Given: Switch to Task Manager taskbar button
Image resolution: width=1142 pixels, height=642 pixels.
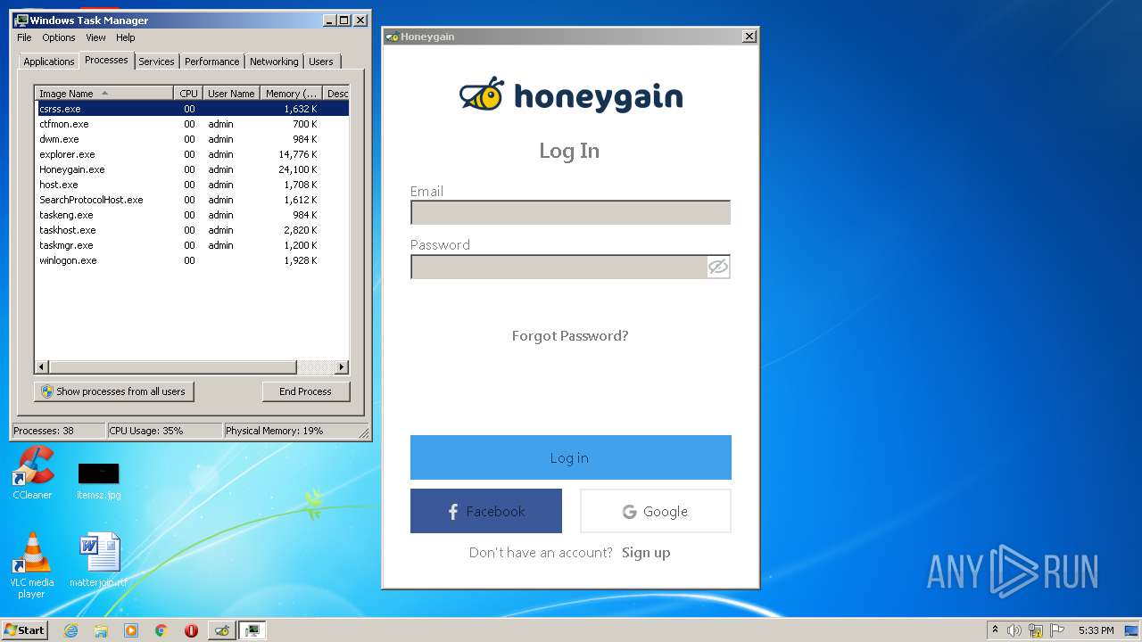Looking at the screenshot, I should coord(252,630).
